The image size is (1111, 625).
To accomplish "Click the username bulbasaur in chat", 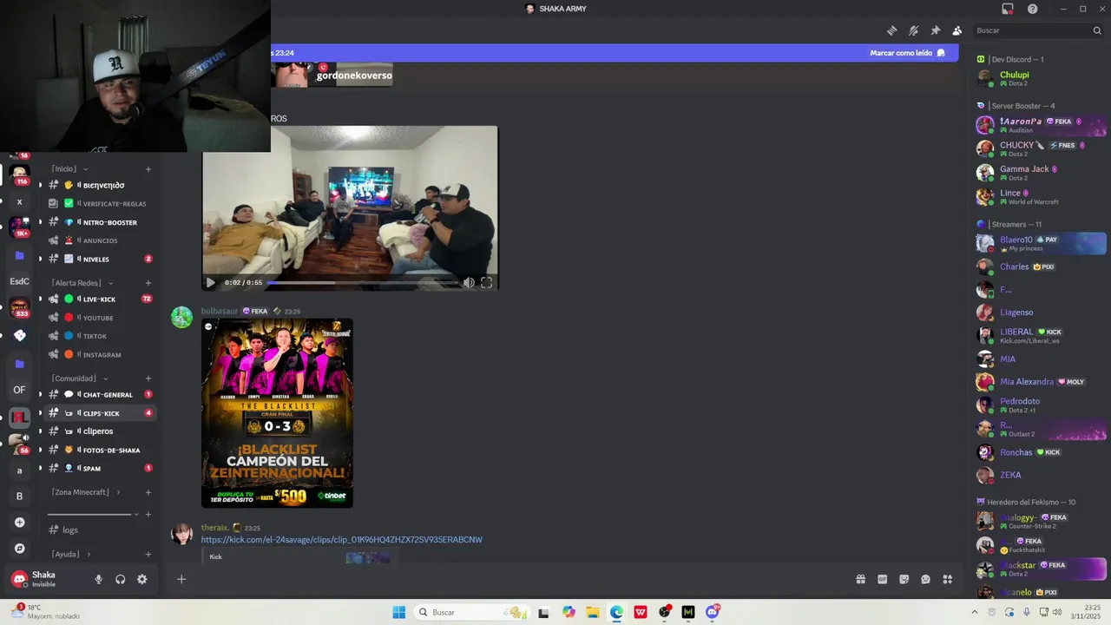I will 219,311.
